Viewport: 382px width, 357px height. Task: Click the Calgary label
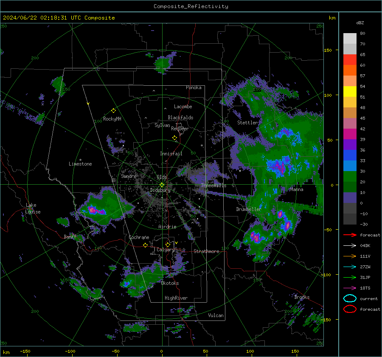coord(166,250)
